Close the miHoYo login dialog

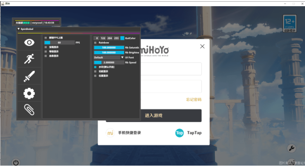pyautogui.click(x=202, y=46)
